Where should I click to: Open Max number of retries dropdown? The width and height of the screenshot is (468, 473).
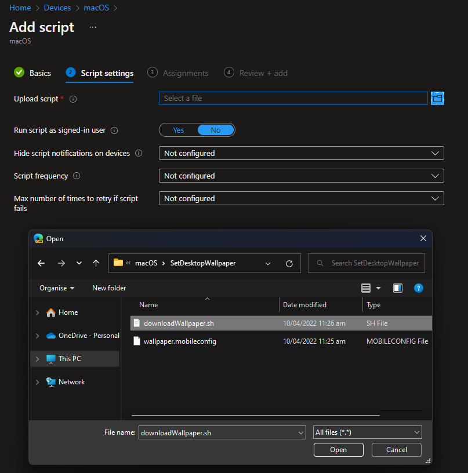point(302,198)
